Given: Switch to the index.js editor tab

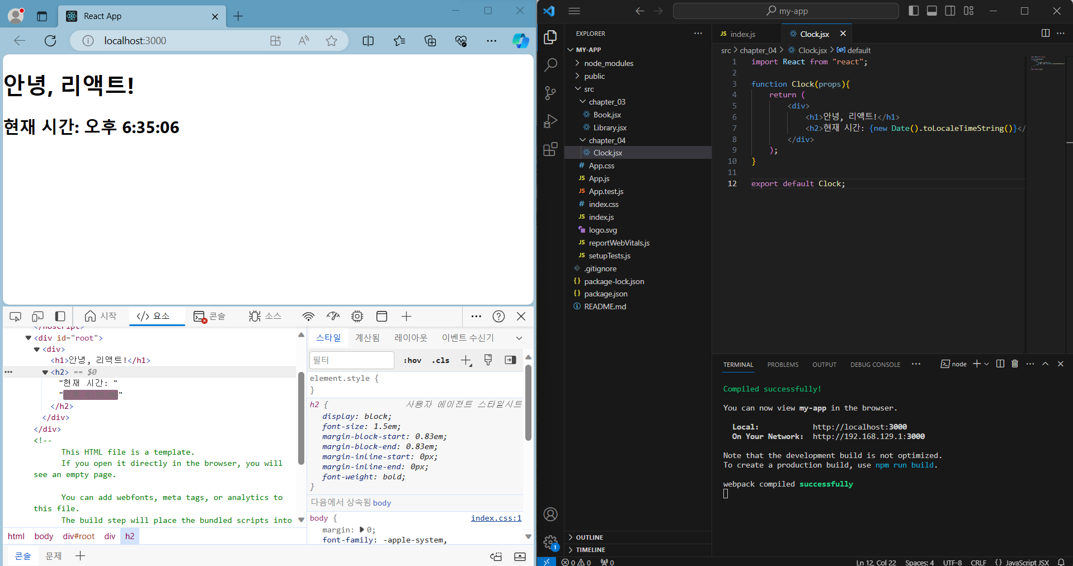Looking at the screenshot, I should click(x=742, y=34).
